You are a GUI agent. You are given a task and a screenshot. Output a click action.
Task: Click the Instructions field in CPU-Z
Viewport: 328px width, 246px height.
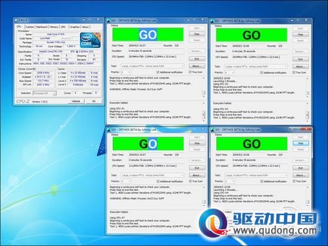pyautogui.click(x=66, y=64)
